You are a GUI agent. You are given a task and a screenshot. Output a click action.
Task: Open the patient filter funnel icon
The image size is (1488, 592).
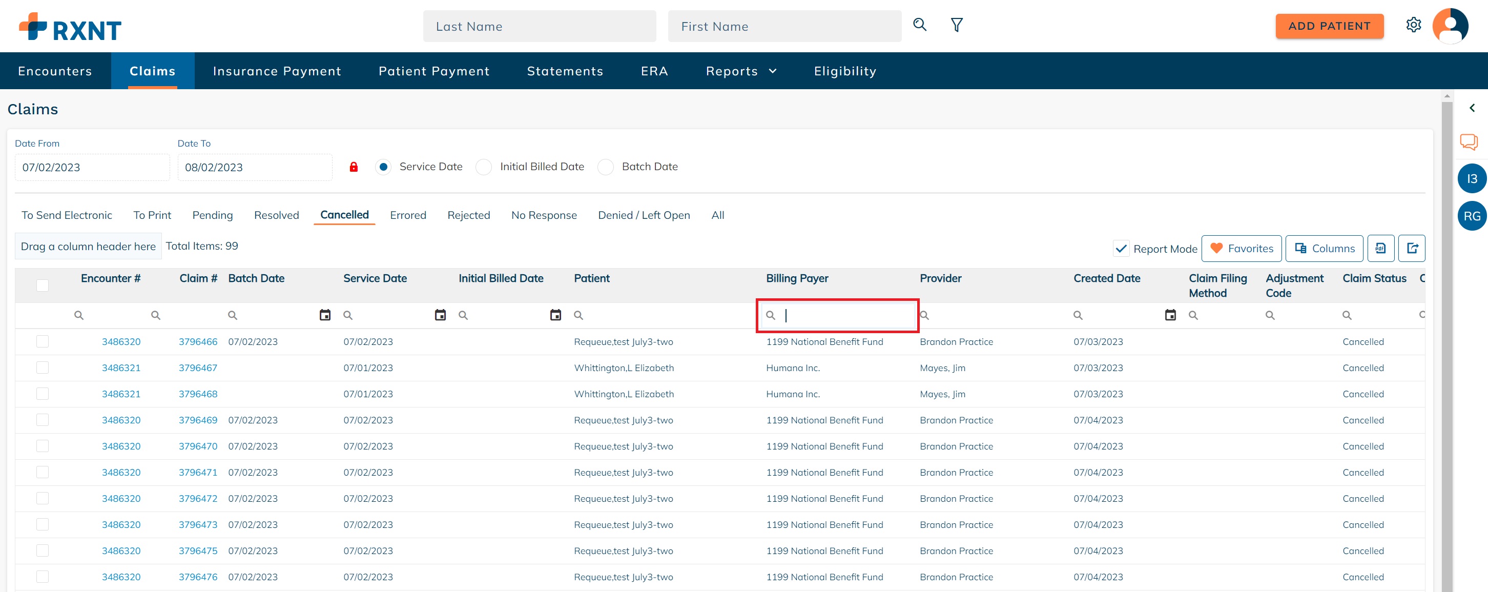(x=957, y=25)
